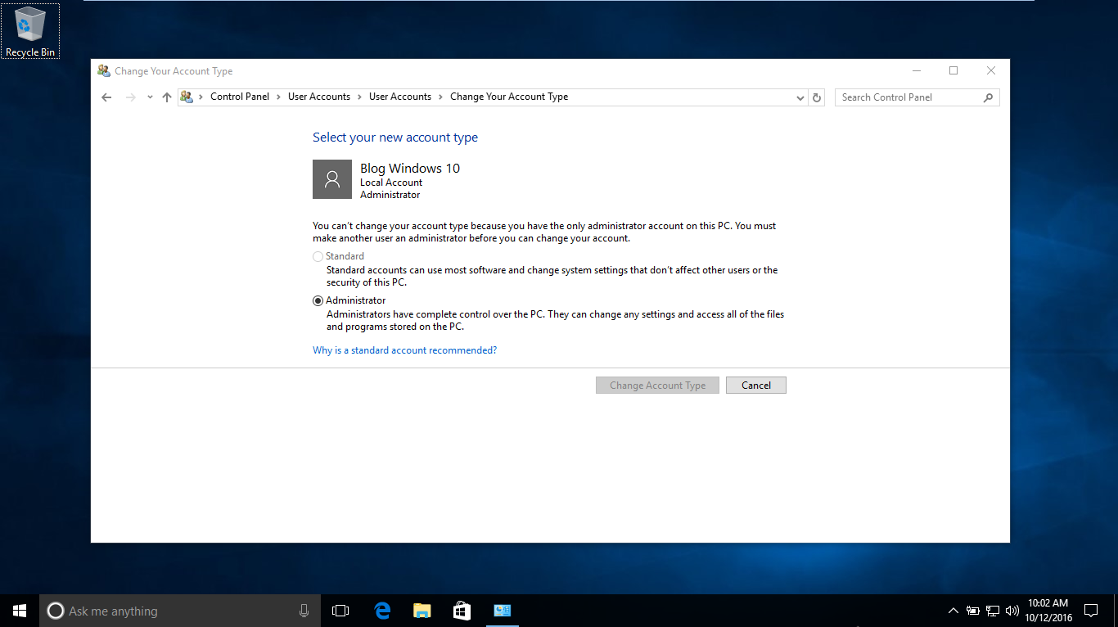Show hidden system tray icons

953,611
